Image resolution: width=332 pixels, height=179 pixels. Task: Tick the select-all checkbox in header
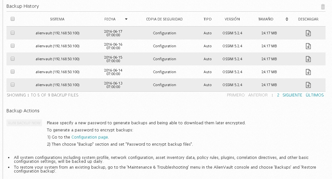pyautogui.click(x=13, y=19)
